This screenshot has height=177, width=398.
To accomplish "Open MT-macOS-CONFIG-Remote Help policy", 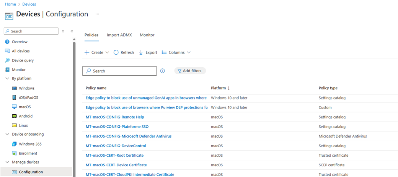I will [115, 117].
